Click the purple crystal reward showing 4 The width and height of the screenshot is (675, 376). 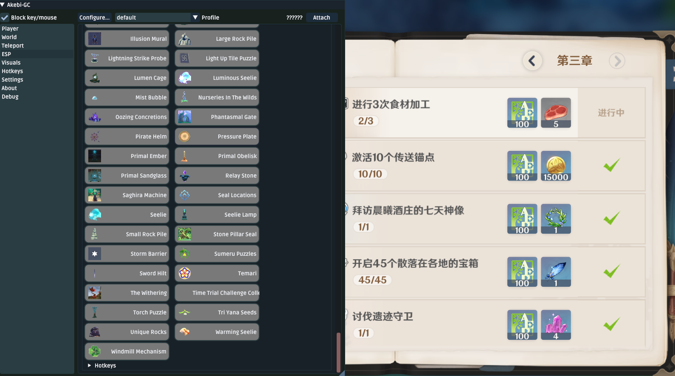coord(556,325)
